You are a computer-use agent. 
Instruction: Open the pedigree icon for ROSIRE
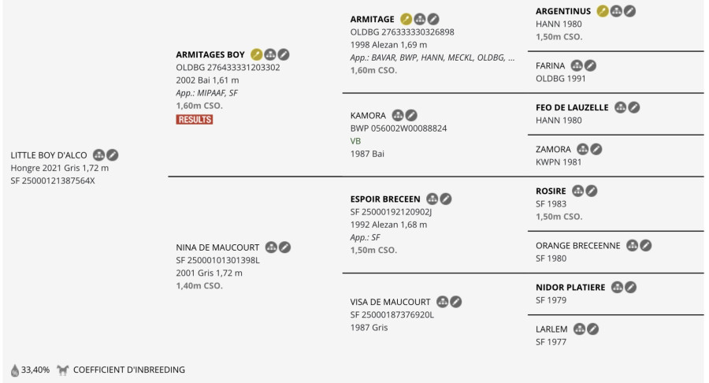click(x=579, y=191)
